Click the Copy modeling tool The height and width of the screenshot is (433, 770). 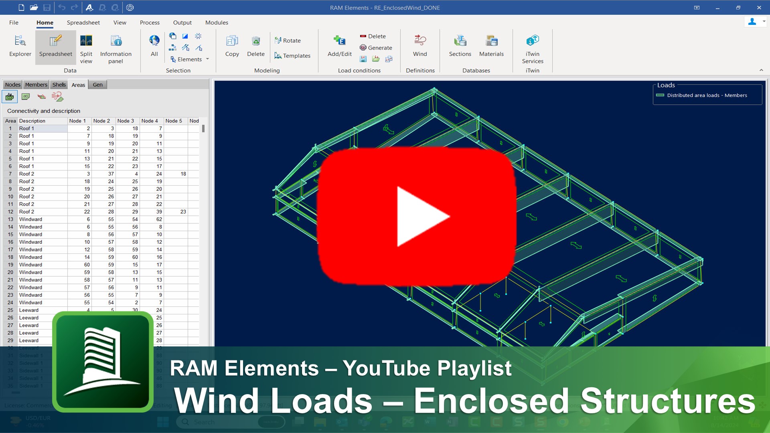click(x=232, y=46)
